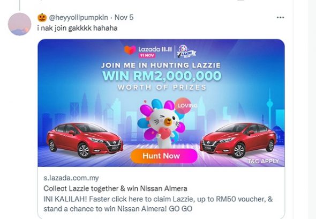Screen dimensions: 316x219
Task: Click the 11 NOV pink date badge
Action: 147,55
